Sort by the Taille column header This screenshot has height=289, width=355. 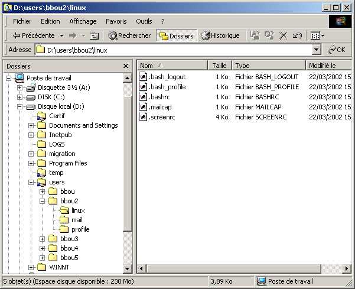coord(220,66)
